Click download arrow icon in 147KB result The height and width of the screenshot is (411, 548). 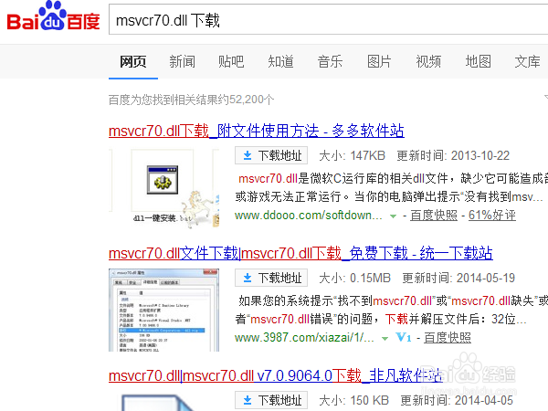click(248, 155)
